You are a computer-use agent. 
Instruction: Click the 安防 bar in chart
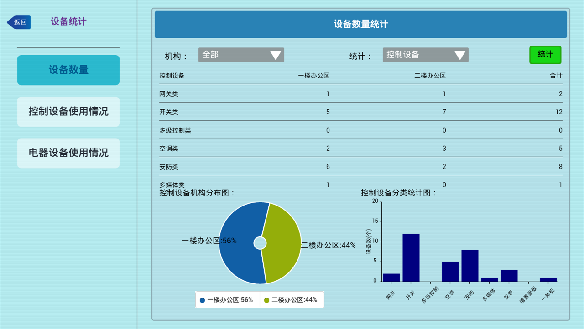[x=470, y=266]
